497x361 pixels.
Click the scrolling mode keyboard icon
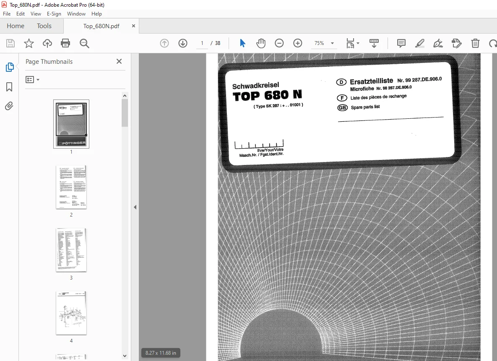click(374, 43)
